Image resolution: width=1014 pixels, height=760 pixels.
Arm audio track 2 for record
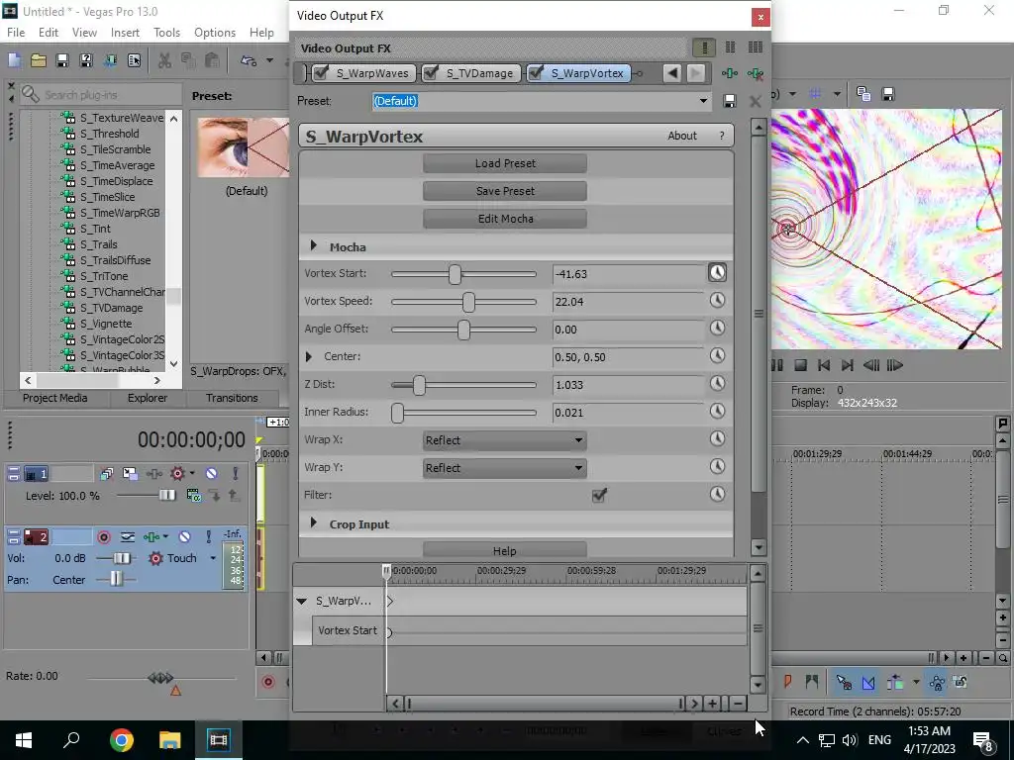coord(103,537)
